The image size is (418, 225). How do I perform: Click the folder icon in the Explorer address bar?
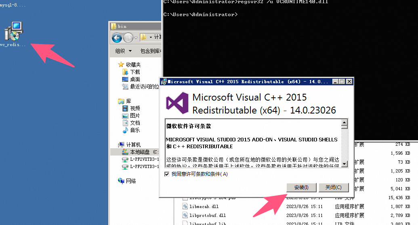143,37
